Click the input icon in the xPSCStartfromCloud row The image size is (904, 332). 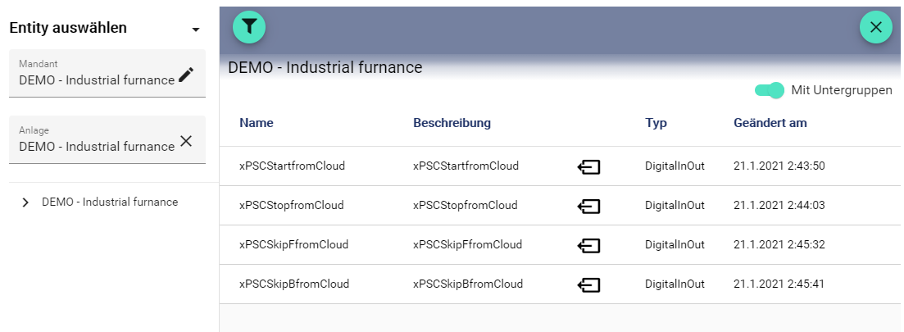[x=588, y=166]
